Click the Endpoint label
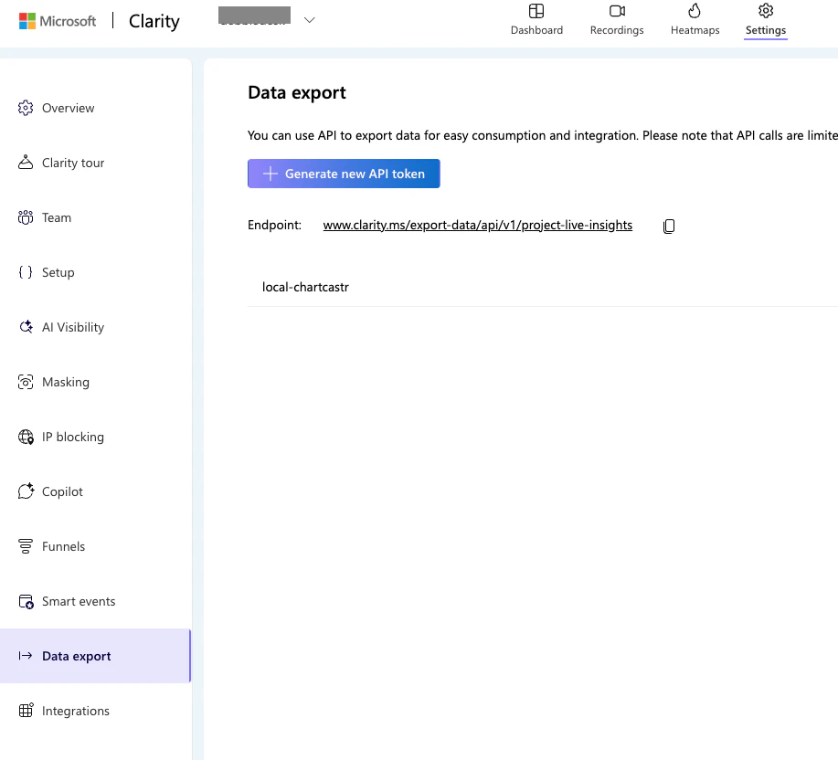Screen dimensions: 838x760 pos(274,226)
